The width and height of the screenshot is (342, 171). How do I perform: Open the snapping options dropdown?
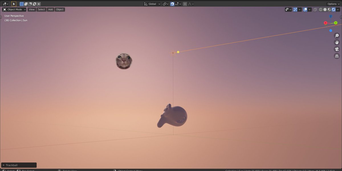[x=178, y=4]
